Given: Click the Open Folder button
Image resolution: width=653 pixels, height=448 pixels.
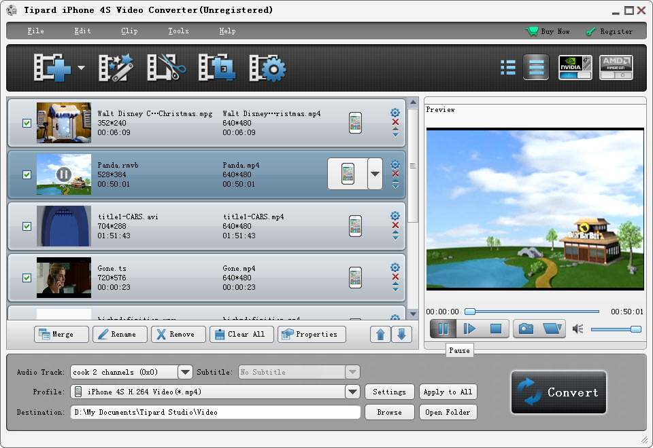Looking at the screenshot, I should click(448, 412).
